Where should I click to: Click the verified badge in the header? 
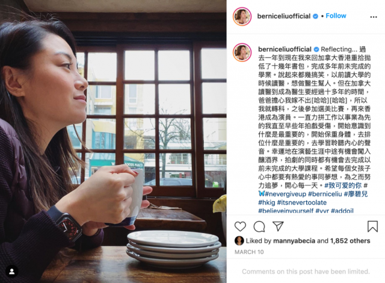[315, 16]
